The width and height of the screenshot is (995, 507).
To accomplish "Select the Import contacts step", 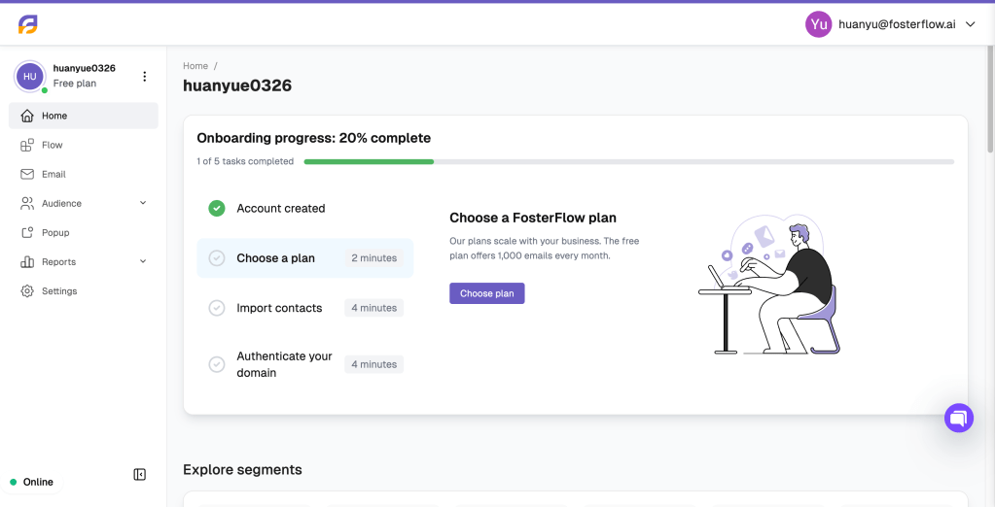I will point(305,308).
